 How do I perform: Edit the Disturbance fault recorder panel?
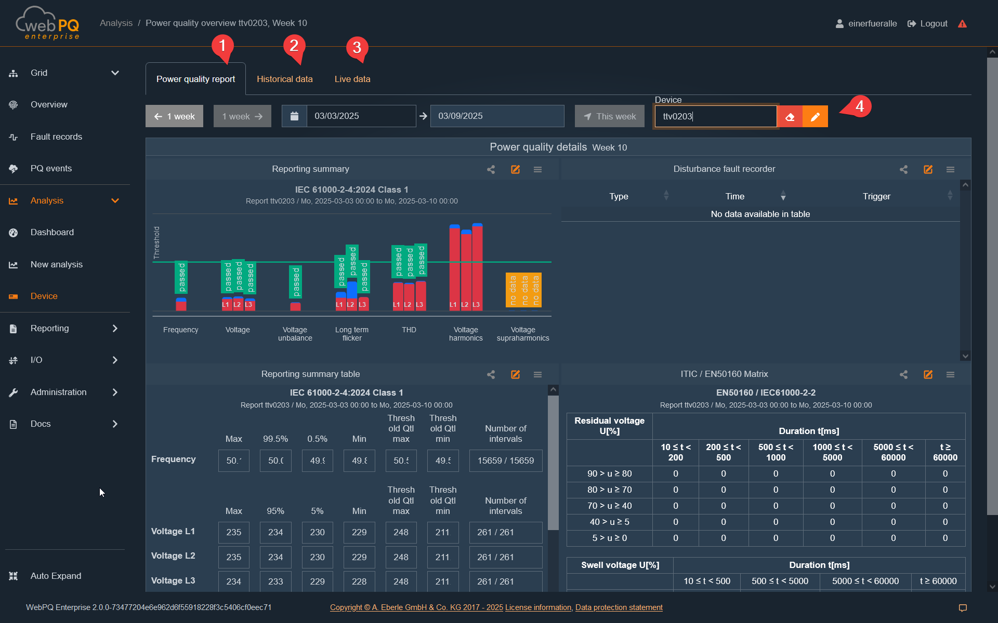click(928, 170)
